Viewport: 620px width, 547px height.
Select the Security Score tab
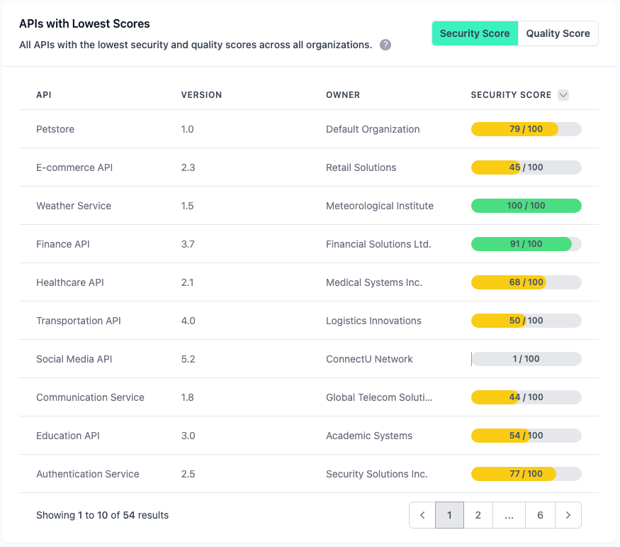(x=475, y=33)
